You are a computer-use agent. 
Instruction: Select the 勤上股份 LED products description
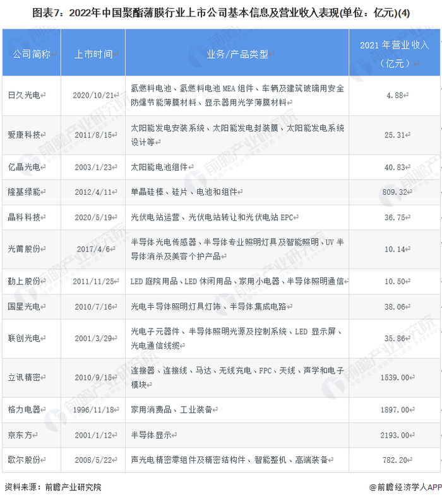click(x=237, y=281)
